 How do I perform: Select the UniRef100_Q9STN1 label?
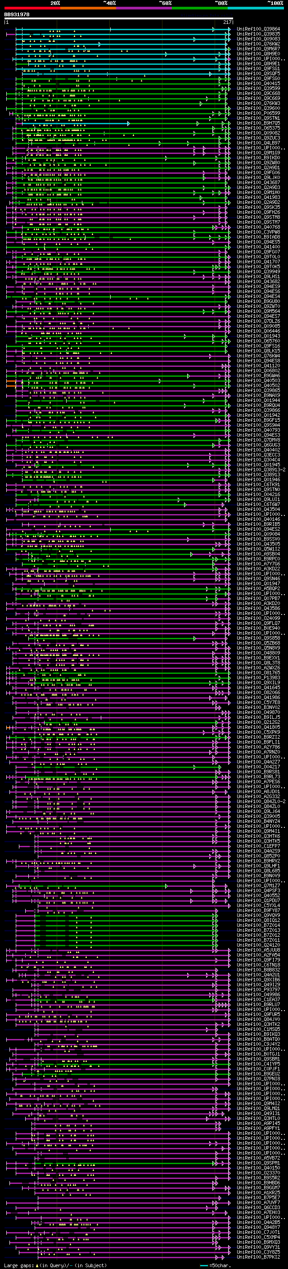pyautogui.click(x=258, y=118)
